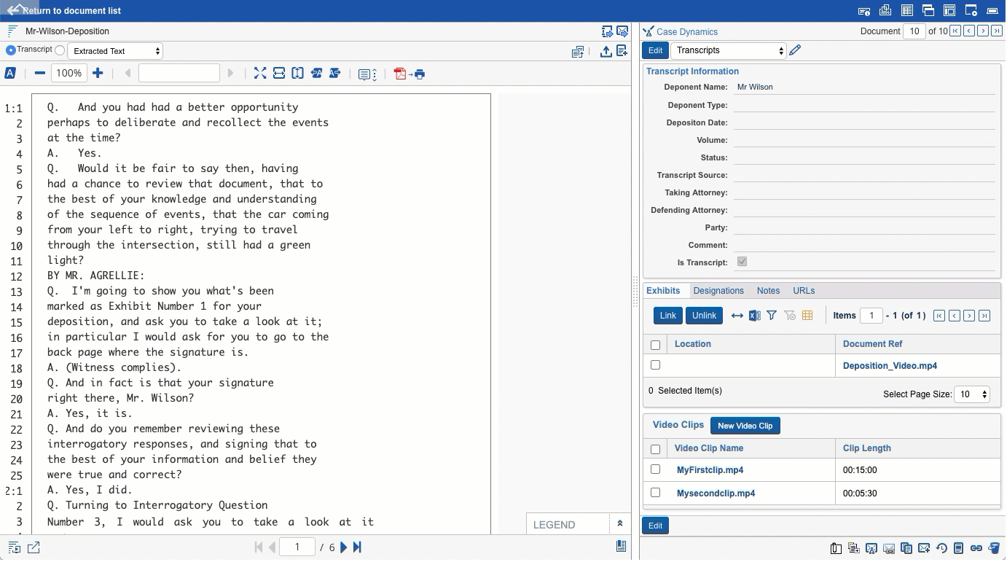
Task: Open the Deposition_Video.mp4 link
Action: [890, 366]
